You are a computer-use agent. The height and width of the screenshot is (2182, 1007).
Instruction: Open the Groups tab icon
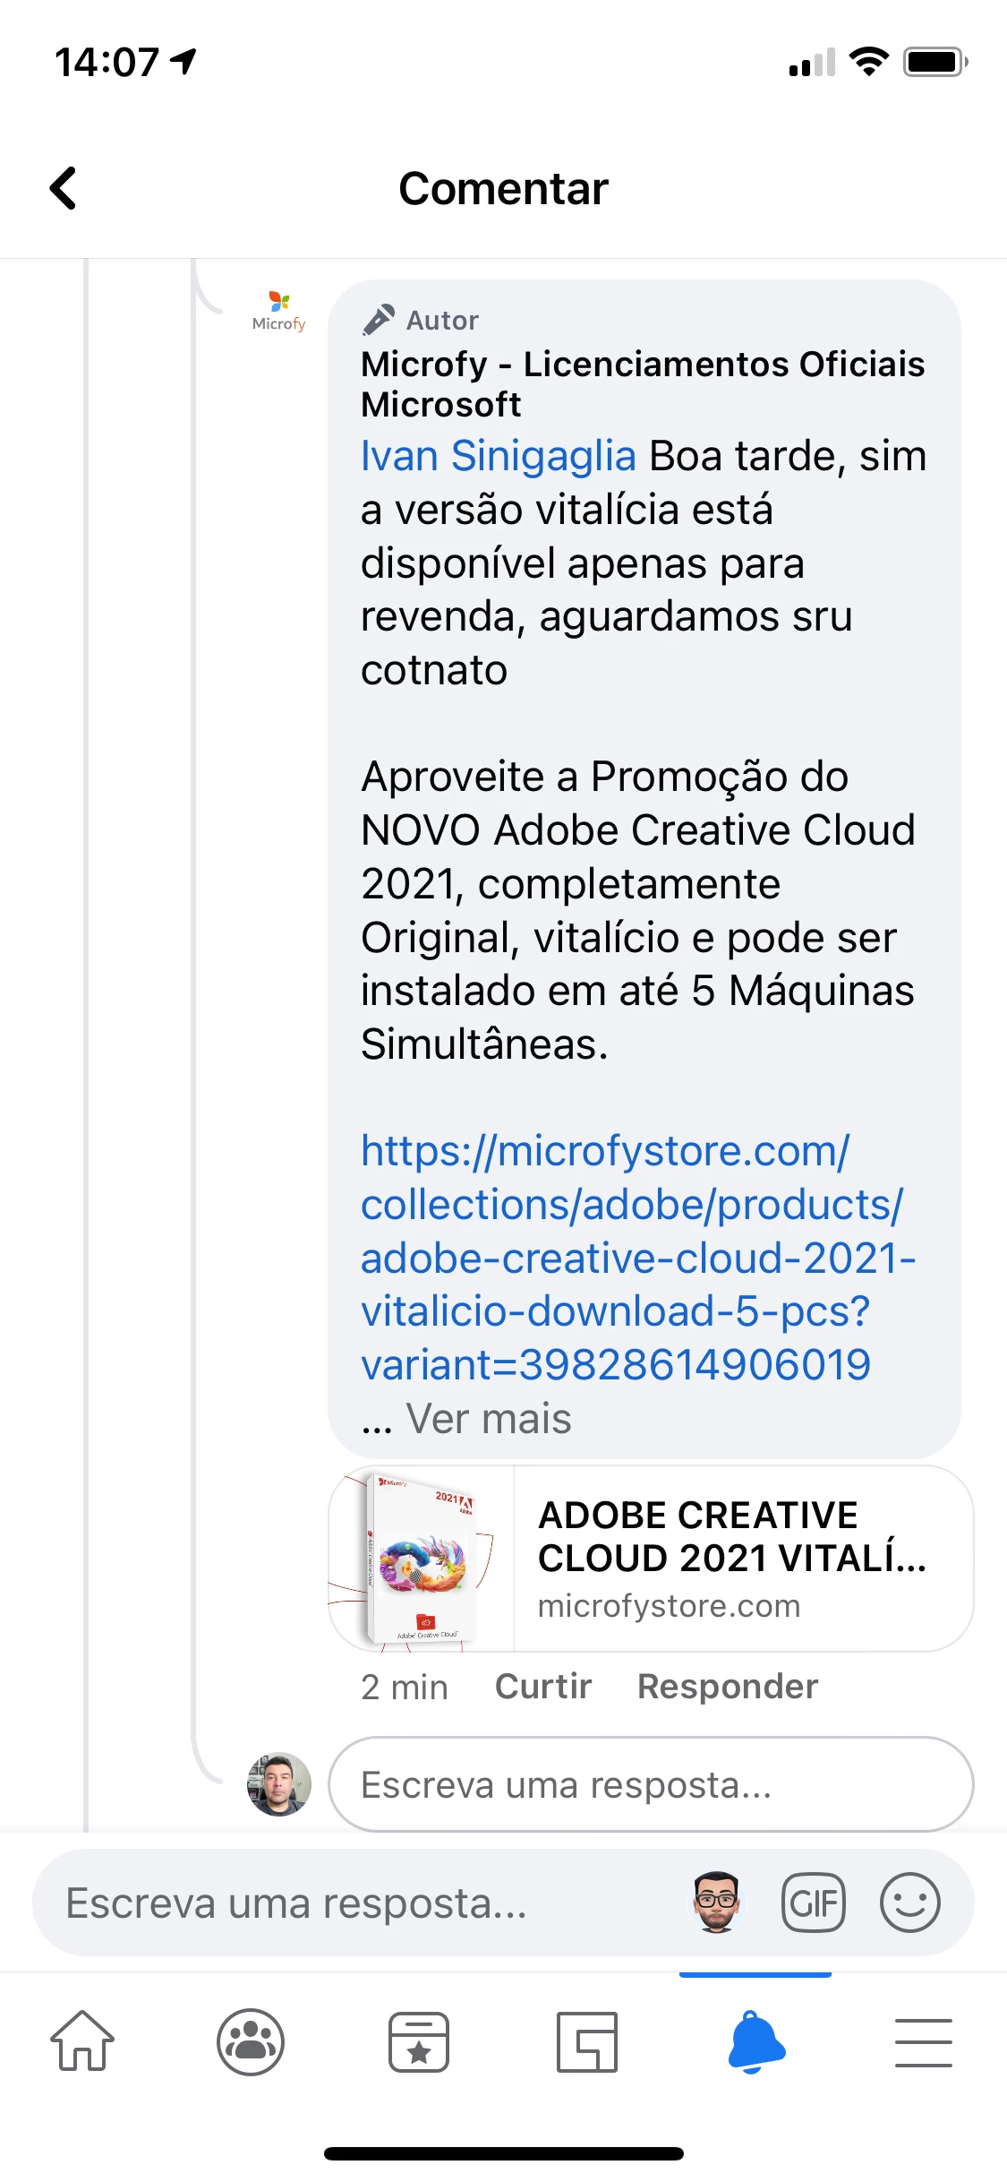[251, 2041]
